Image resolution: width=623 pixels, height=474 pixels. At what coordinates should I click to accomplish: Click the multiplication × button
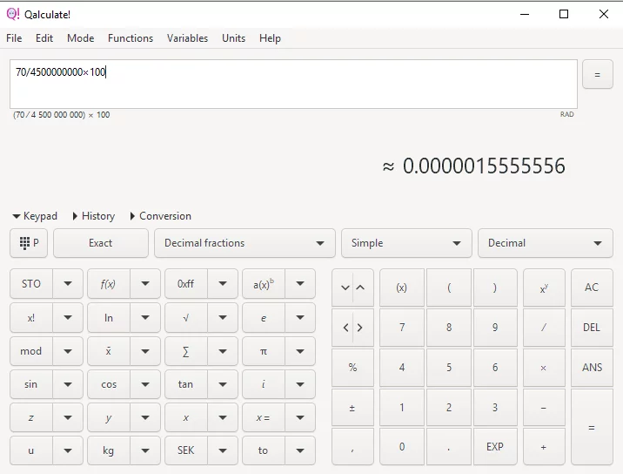pyautogui.click(x=544, y=368)
